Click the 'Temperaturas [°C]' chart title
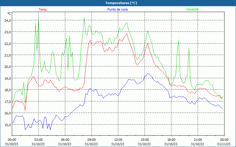Image resolution: width=236 pixels, height=147 pixels. 121,3
